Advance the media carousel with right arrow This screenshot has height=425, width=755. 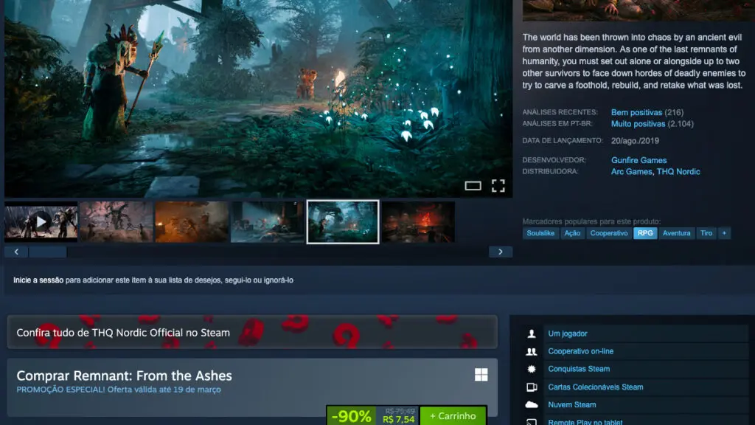click(x=500, y=251)
